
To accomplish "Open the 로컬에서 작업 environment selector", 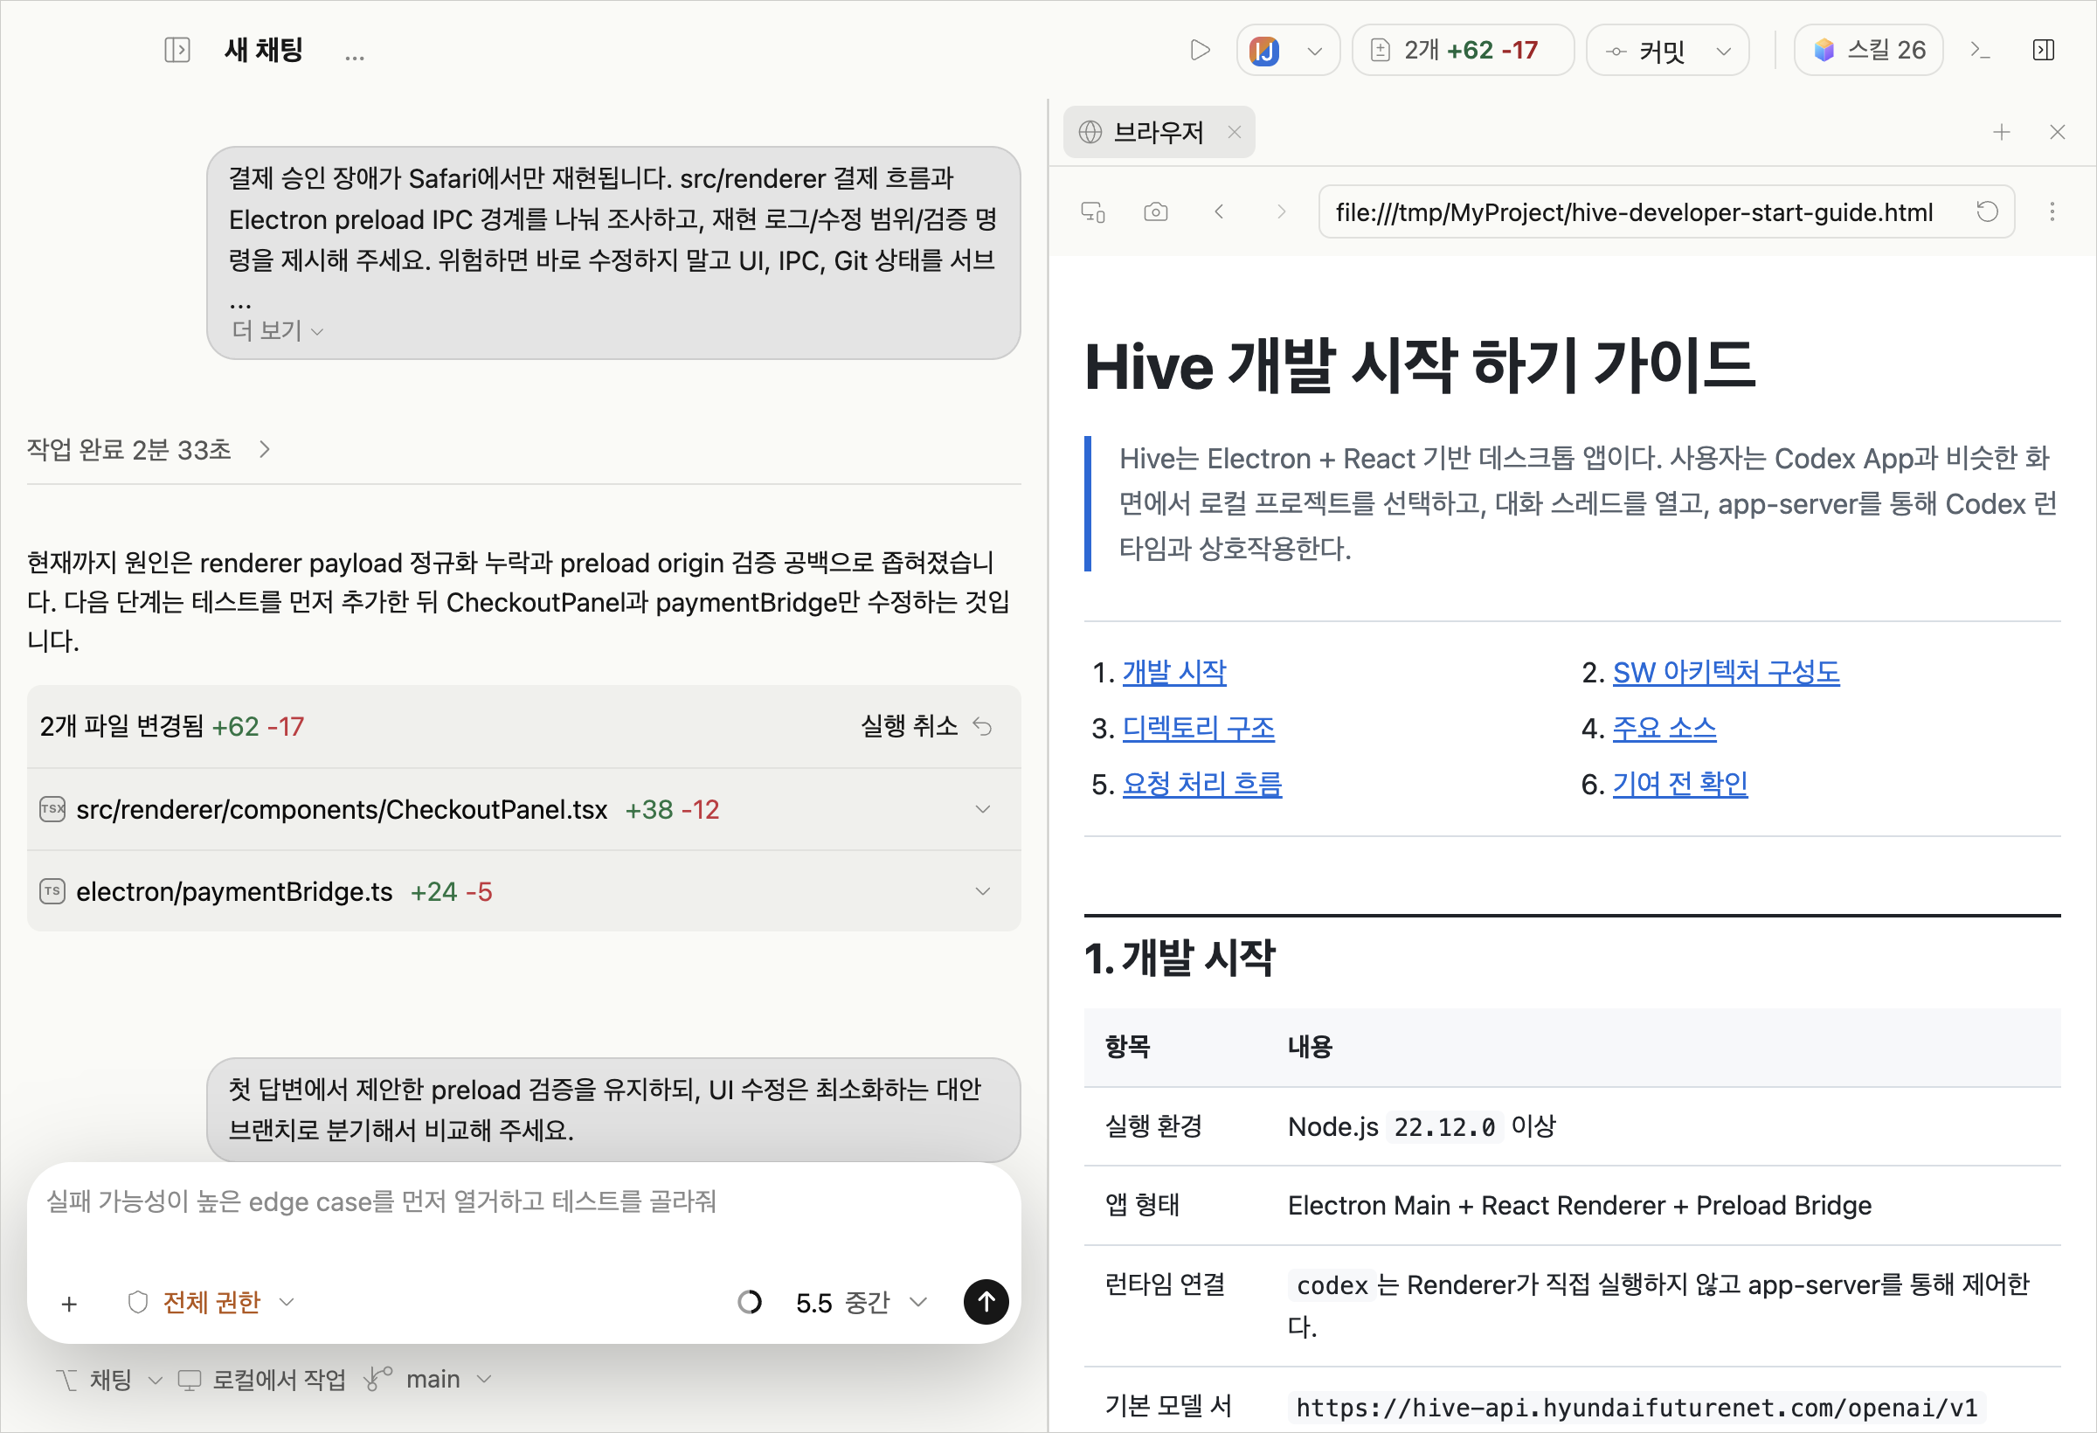I will tap(261, 1379).
